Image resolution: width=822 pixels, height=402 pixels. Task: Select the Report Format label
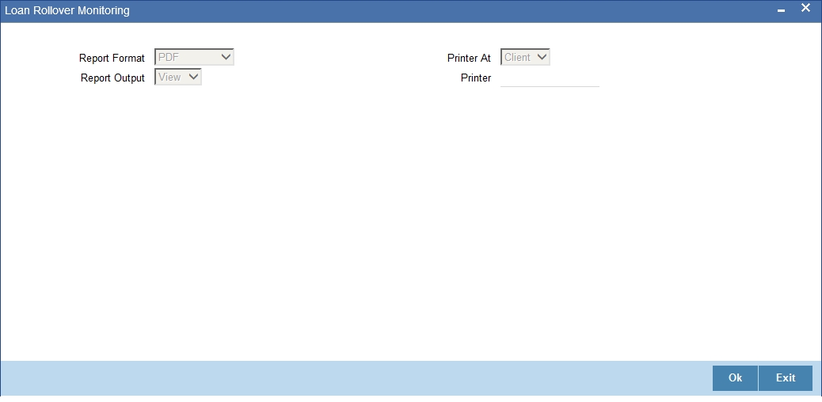[112, 59]
